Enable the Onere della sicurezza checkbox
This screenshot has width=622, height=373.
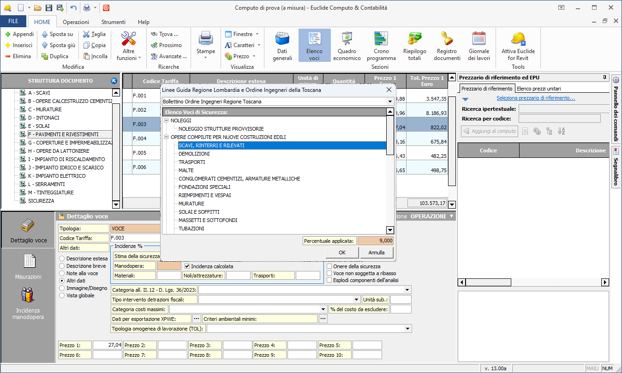click(x=329, y=266)
